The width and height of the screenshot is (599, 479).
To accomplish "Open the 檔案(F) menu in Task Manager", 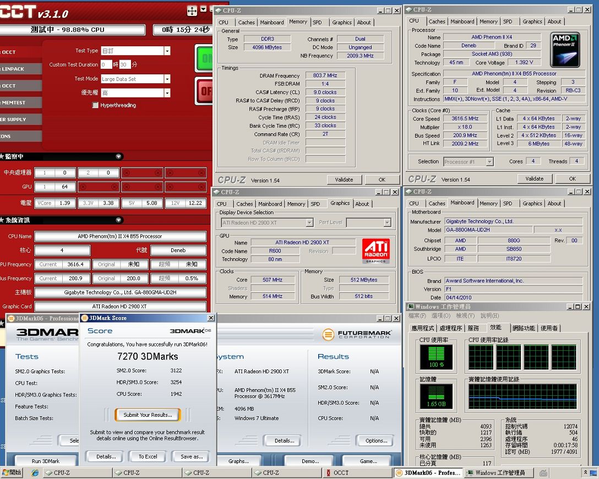I will pos(417,316).
